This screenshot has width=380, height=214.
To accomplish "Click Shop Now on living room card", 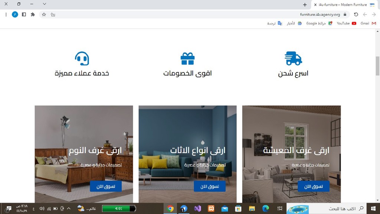I will [x=314, y=187].
